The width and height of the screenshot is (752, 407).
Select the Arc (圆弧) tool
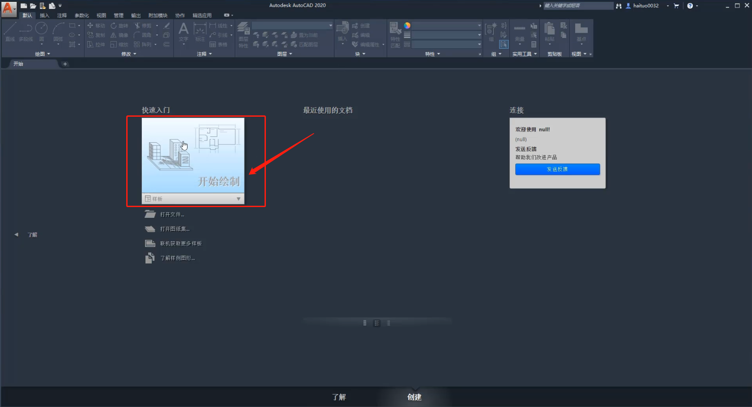click(58, 31)
